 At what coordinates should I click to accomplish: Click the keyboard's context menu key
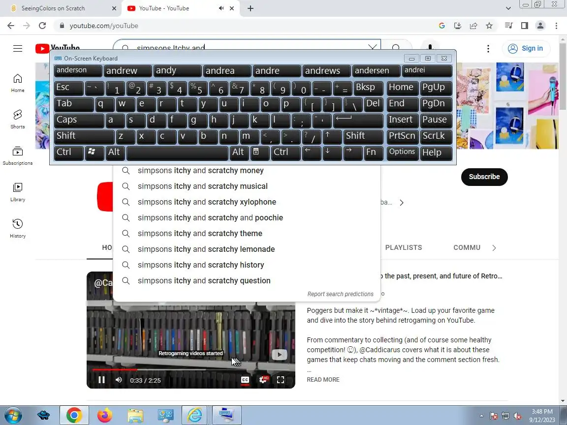click(260, 153)
